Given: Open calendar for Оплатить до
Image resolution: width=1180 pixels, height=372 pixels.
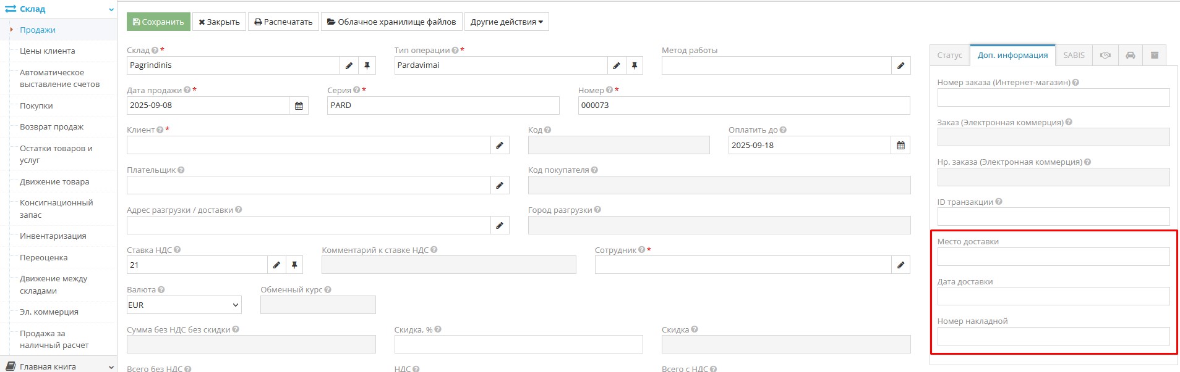Looking at the screenshot, I should (x=900, y=146).
